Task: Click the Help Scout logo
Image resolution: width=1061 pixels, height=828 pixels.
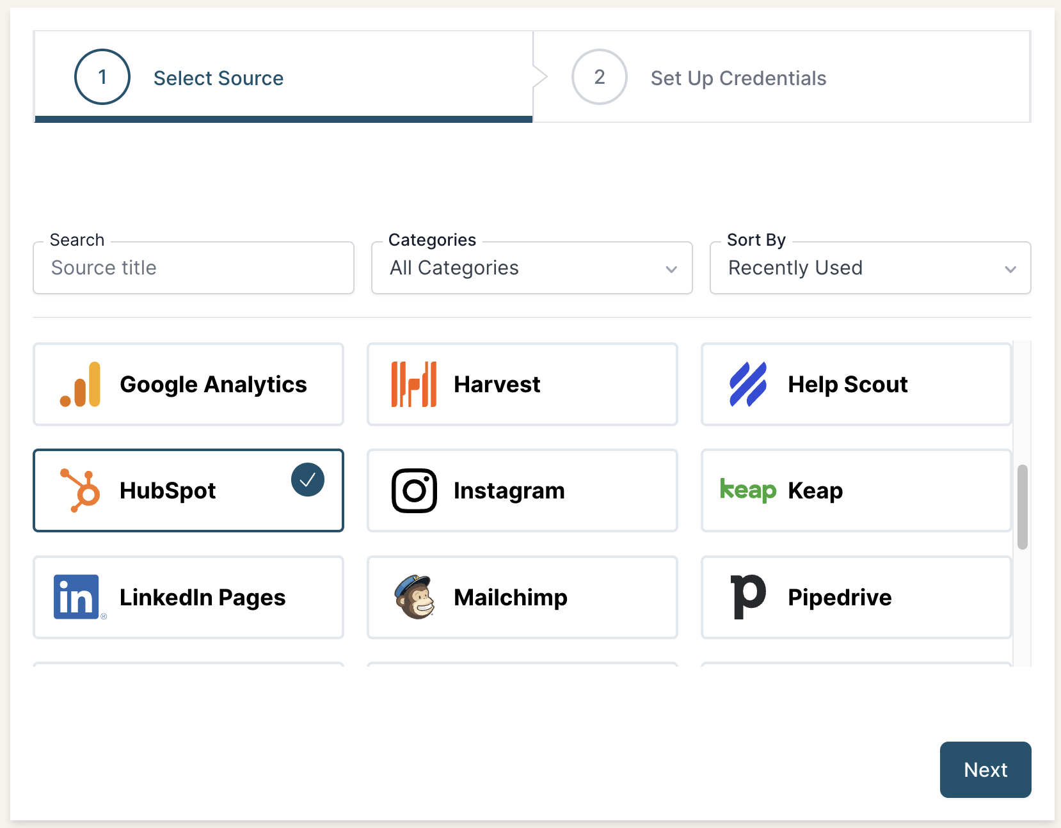Action: 747,384
